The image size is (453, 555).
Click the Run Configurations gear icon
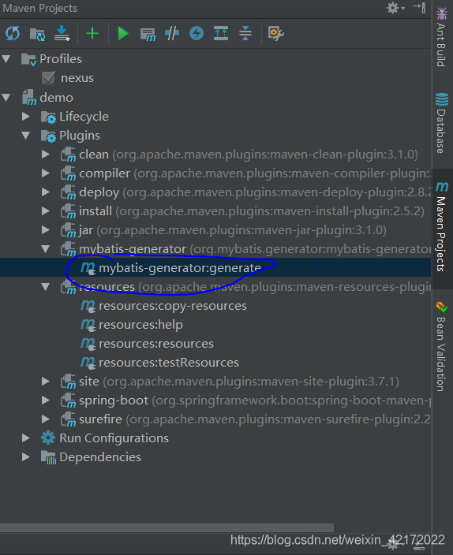click(x=48, y=438)
